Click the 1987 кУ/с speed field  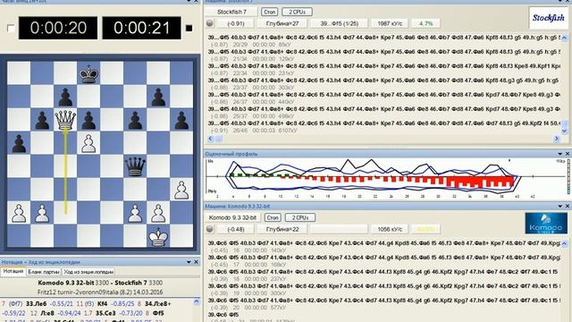[x=390, y=23]
